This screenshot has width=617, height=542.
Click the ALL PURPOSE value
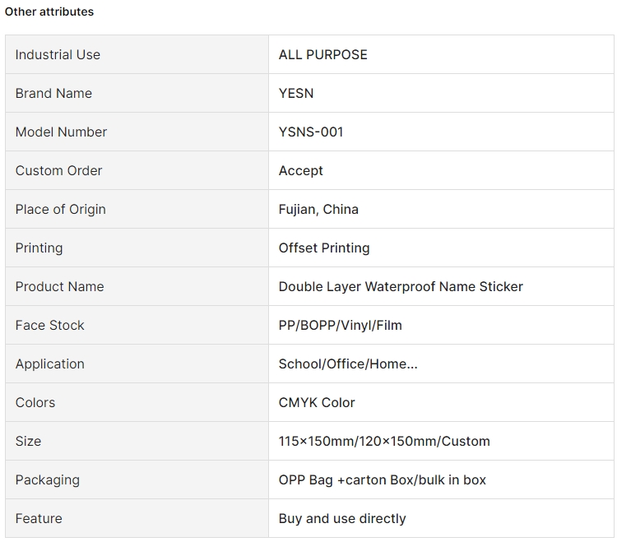(x=323, y=54)
